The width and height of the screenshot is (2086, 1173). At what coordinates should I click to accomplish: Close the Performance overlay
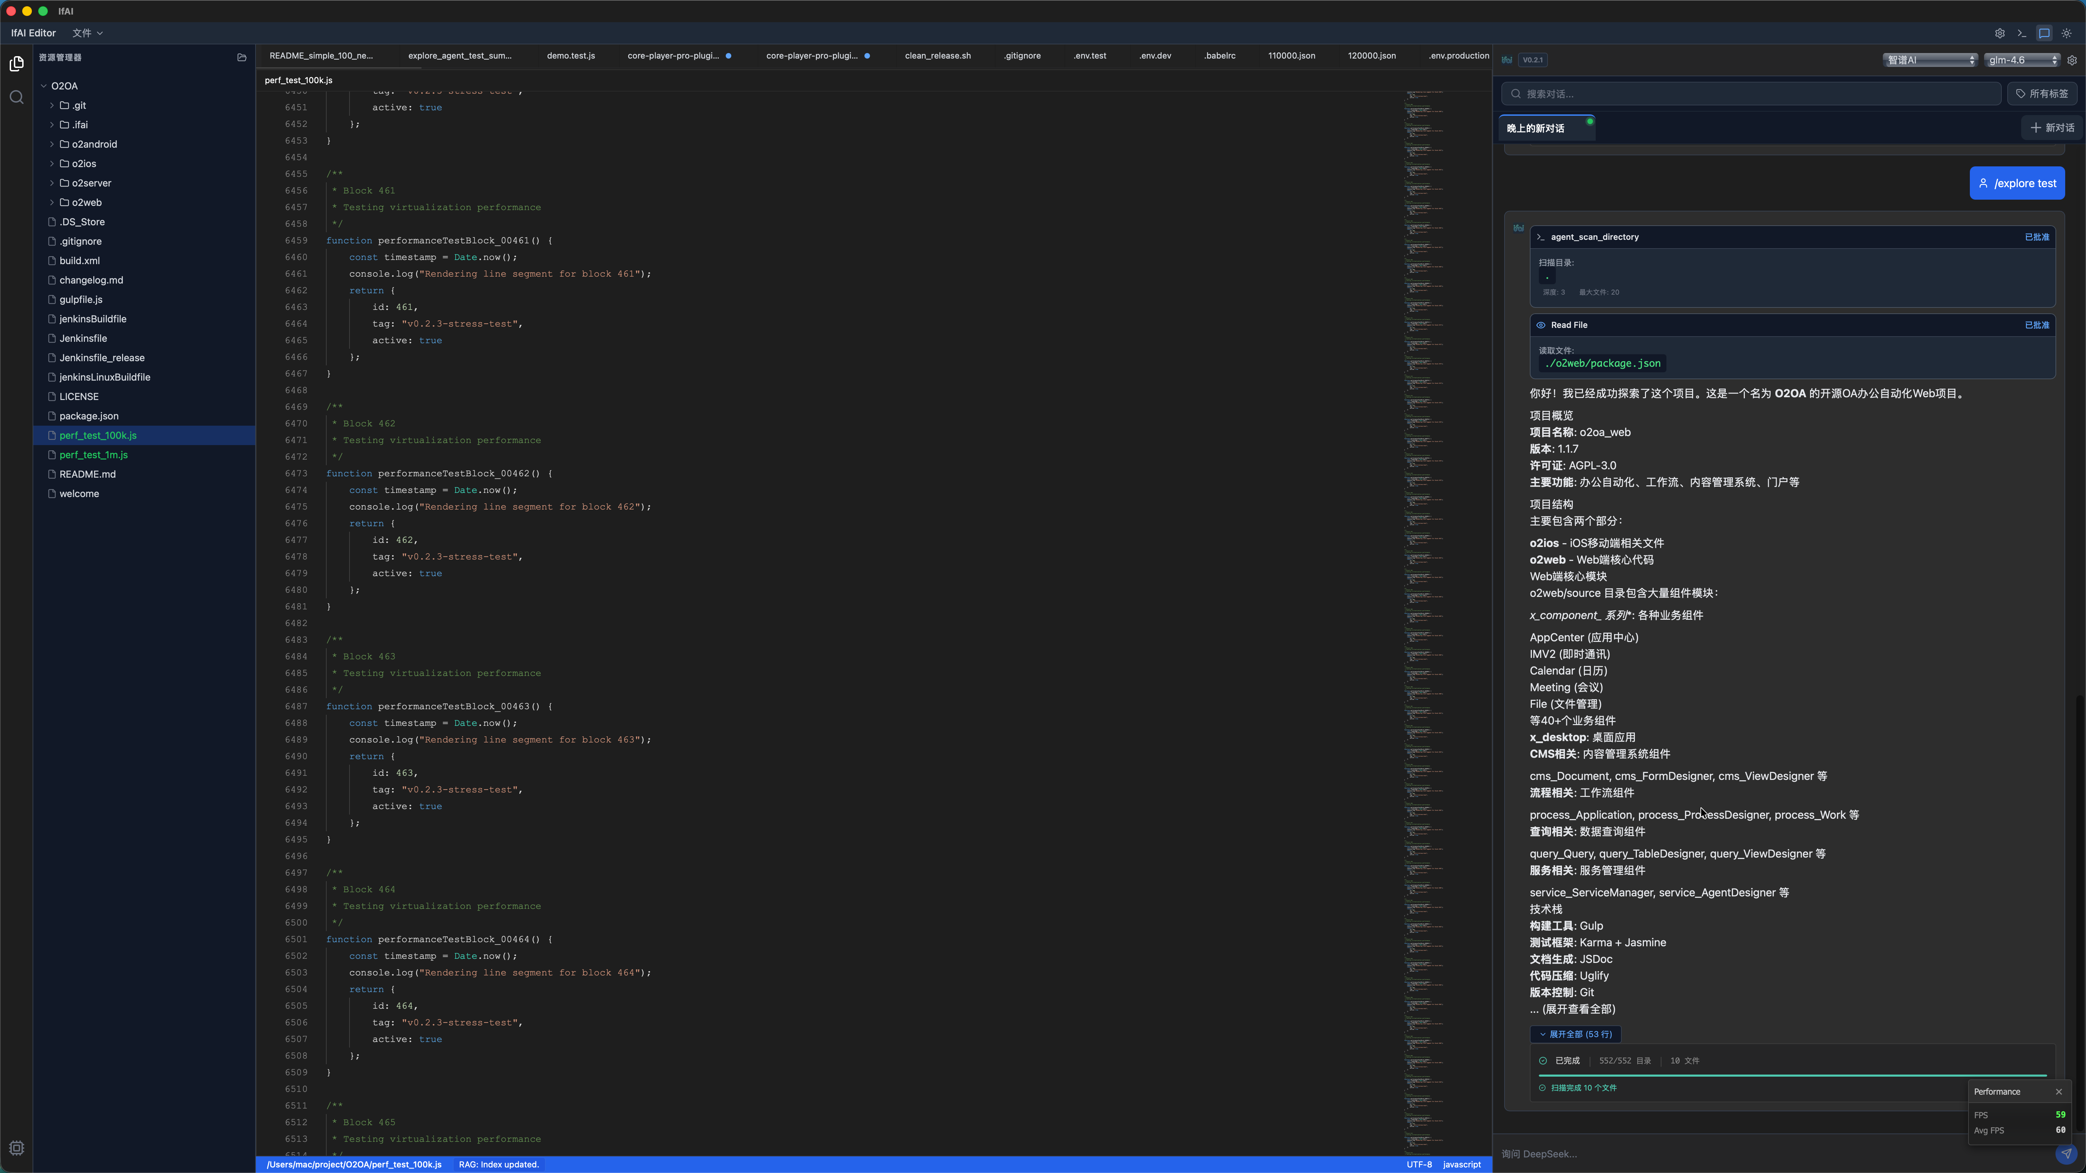[2059, 1091]
